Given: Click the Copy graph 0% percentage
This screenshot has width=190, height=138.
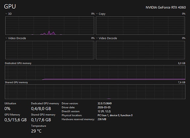Looking at the screenshot, I should [x=184, y=14].
